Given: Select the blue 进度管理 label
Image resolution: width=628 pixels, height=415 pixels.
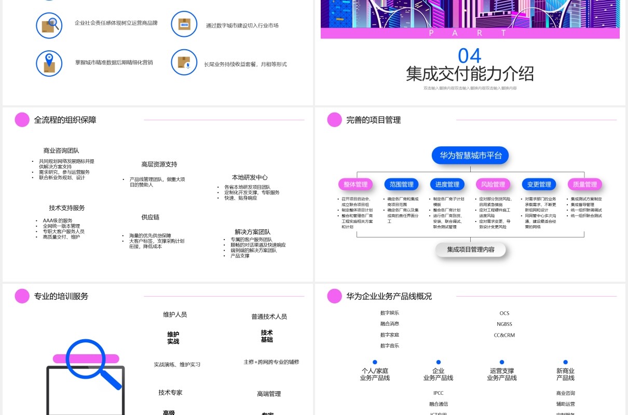Looking at the screenshot, I should pyautogui.click(x=447, y=184).
